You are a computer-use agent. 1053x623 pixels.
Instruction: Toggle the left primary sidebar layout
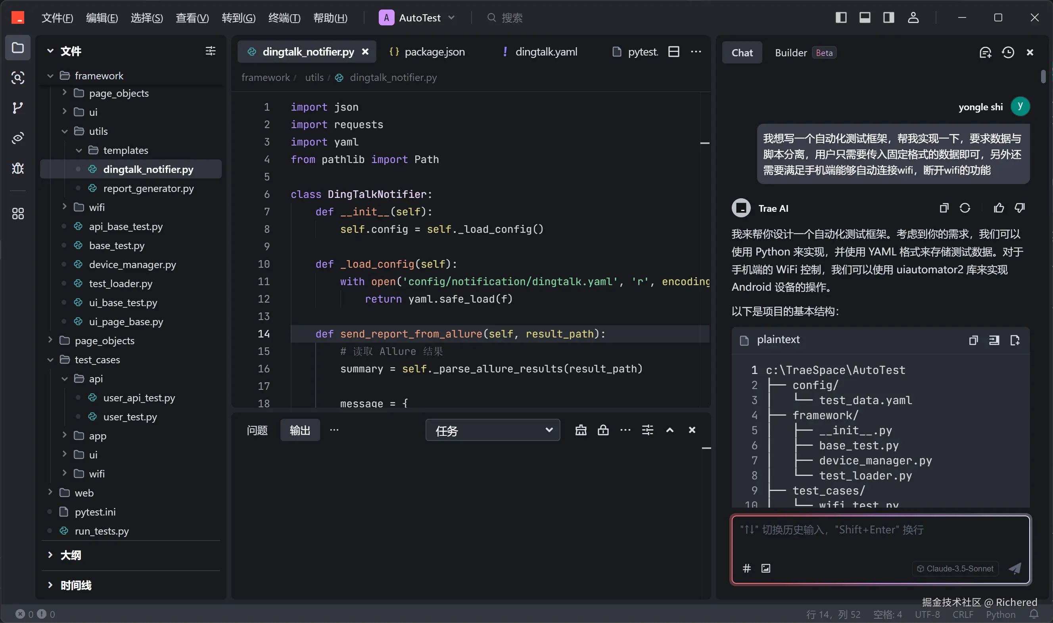[840, 17]
